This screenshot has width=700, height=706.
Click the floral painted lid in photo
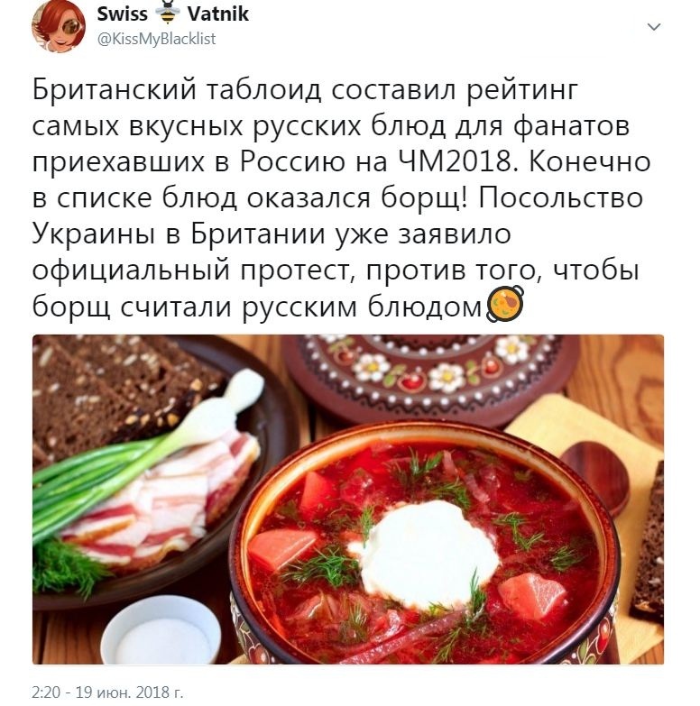click(430, 378)
